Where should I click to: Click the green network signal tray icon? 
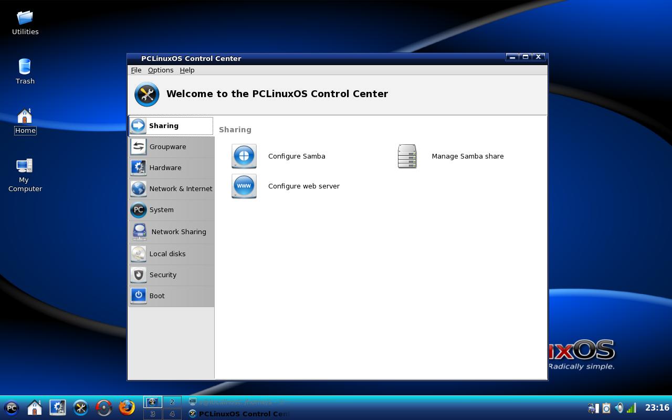click(632, 408)
